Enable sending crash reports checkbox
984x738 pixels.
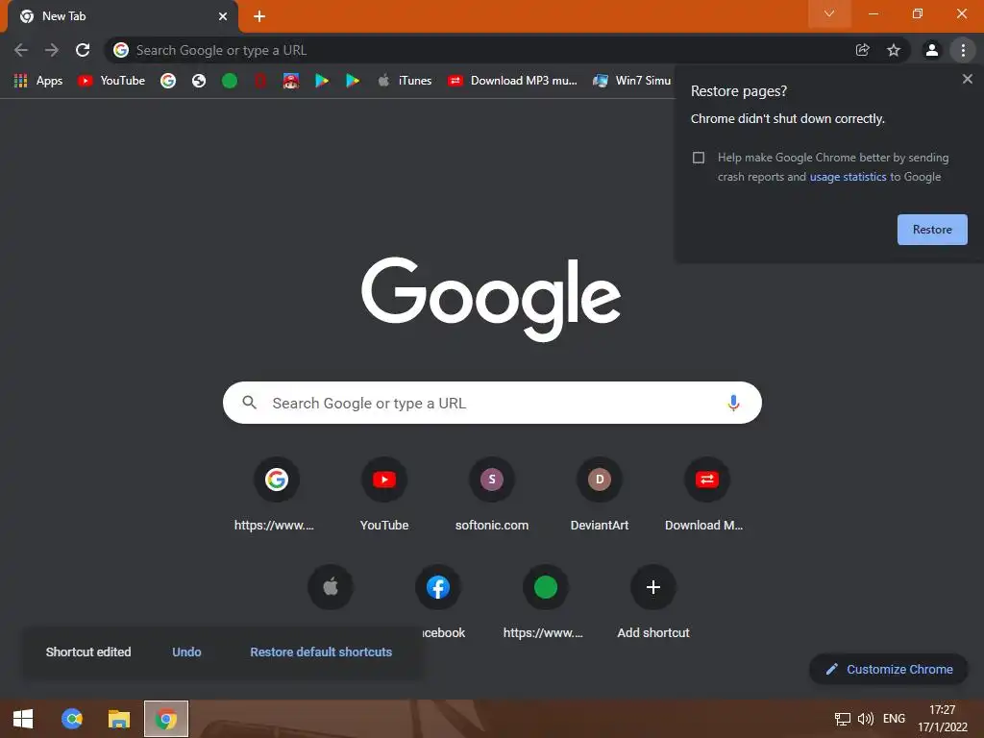[699, 158]
